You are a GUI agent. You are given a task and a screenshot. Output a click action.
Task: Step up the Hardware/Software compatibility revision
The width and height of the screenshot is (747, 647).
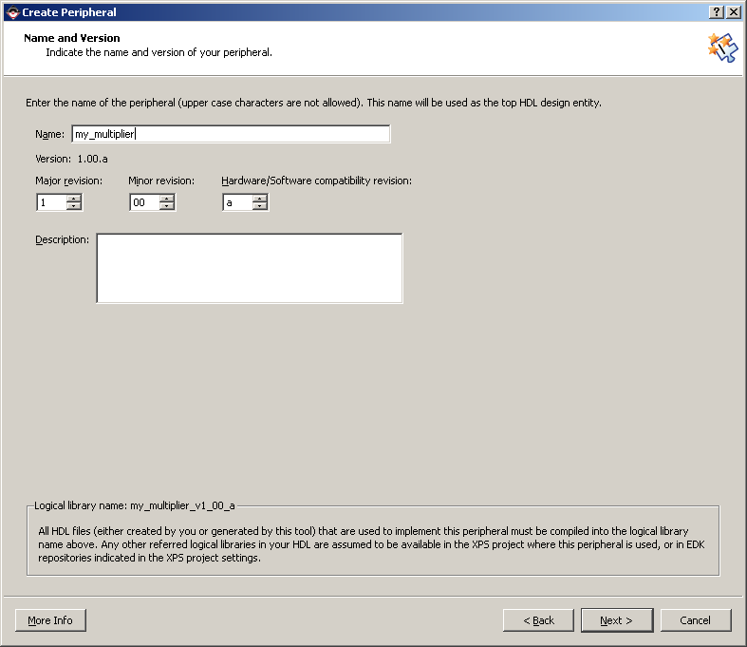click(x=260, y=199)
